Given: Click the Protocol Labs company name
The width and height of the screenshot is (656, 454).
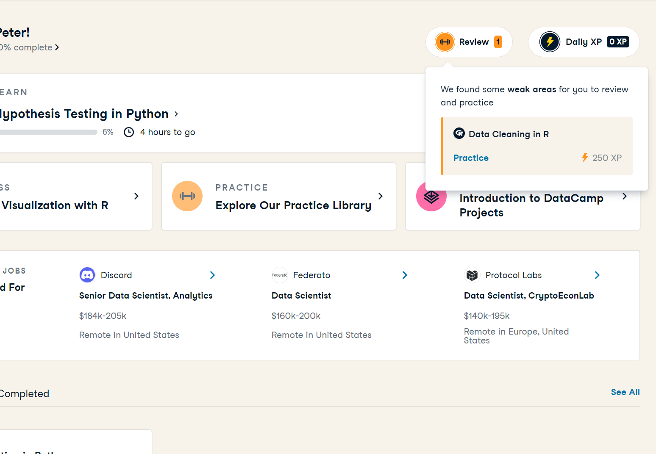Looking at the screenshot, I should pyautogui.click(x=514, y=275).
